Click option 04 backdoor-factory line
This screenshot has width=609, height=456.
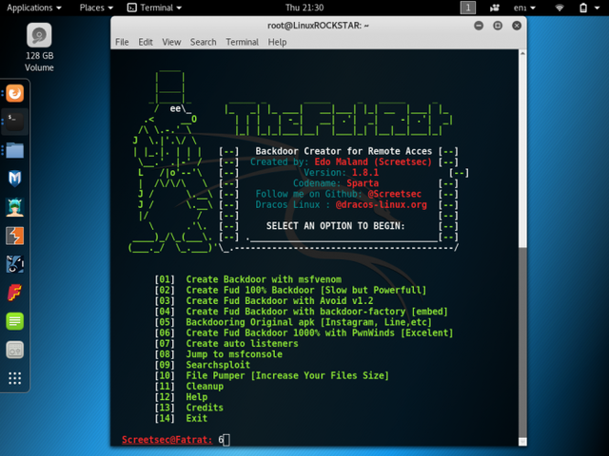pos(301,312)
